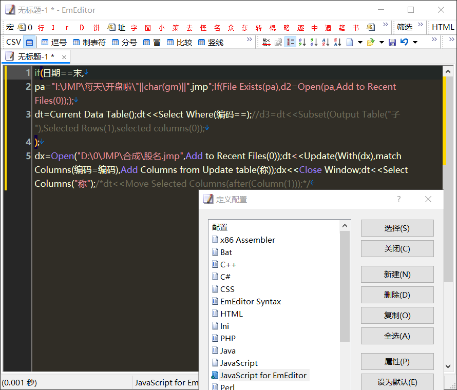Viewport: 457px width, 390px height.
Task: Select EmEditor Syntax in configuration list
Action: (x=246, y=301)
